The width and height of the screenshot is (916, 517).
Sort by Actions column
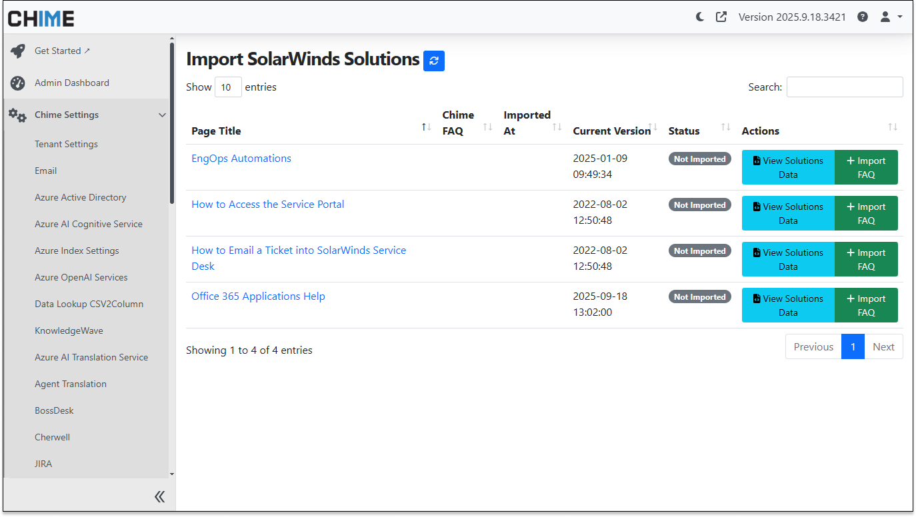click(x=819, y=123)
